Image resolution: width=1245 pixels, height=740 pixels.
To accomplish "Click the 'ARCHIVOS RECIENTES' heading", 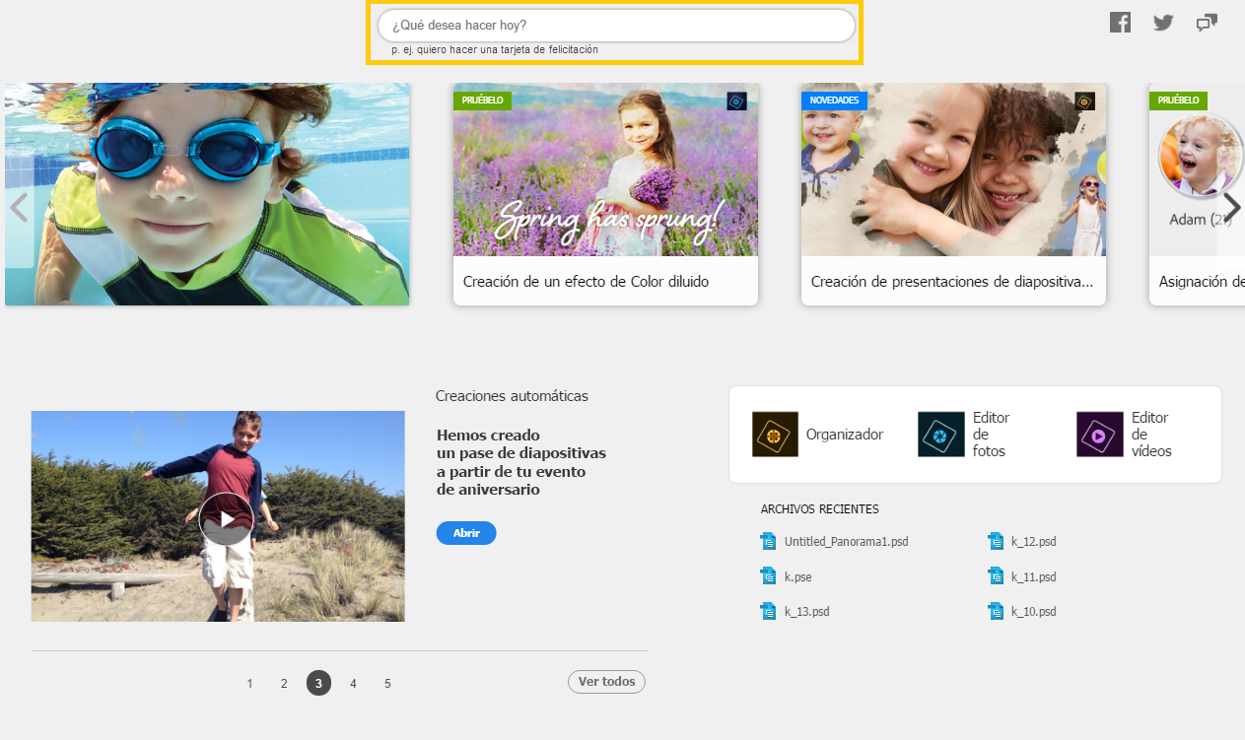I will [819, 509].
